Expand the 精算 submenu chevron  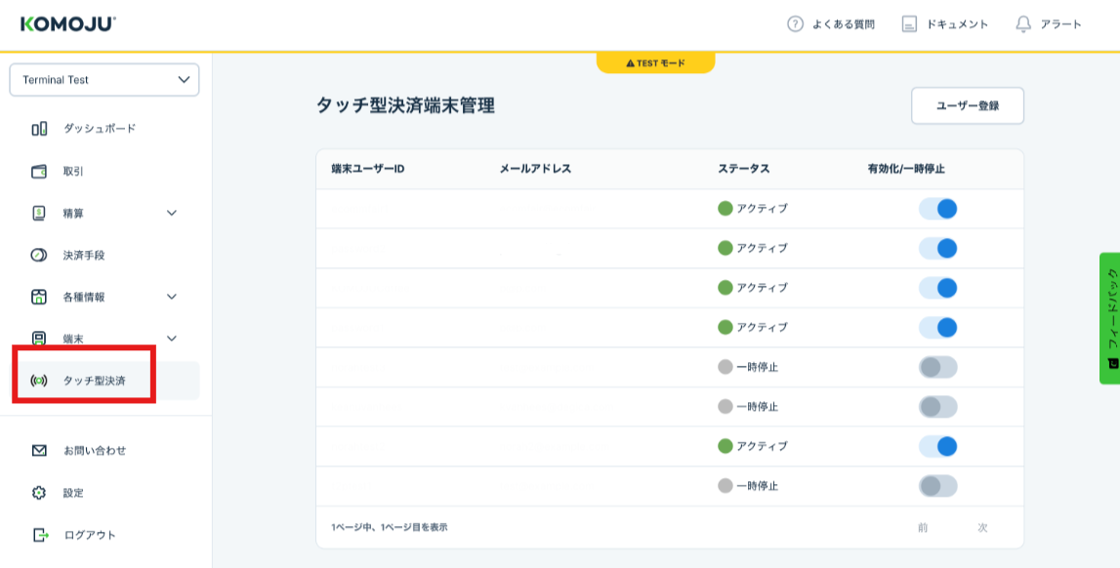click(172, 213)
